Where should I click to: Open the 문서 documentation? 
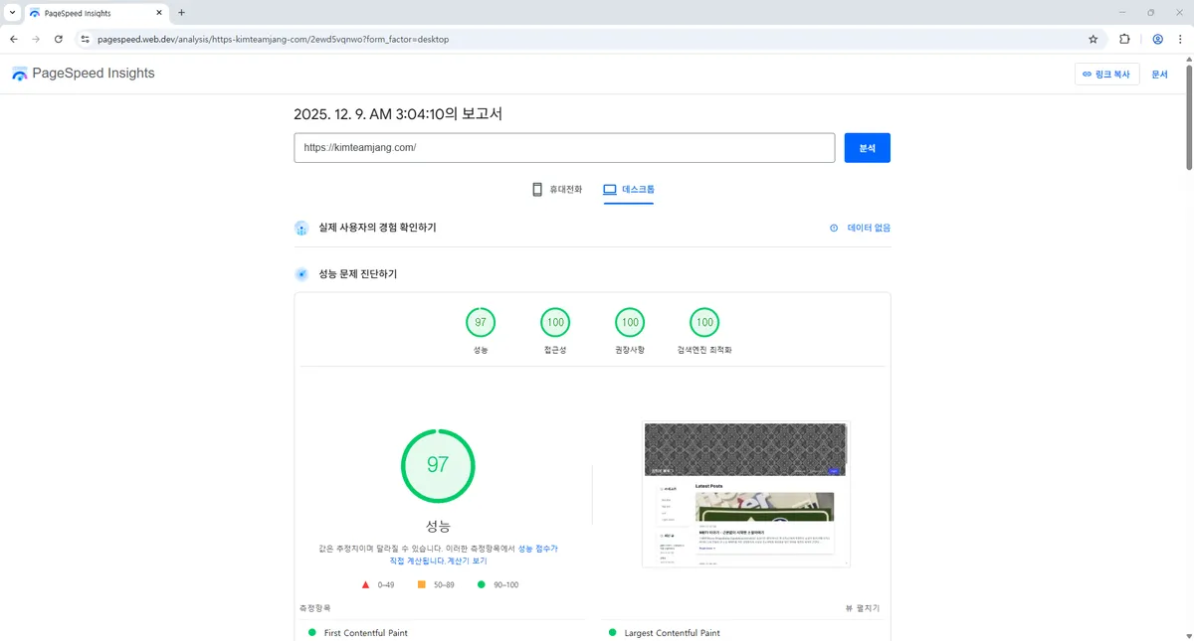click(x=1159, y=74)
